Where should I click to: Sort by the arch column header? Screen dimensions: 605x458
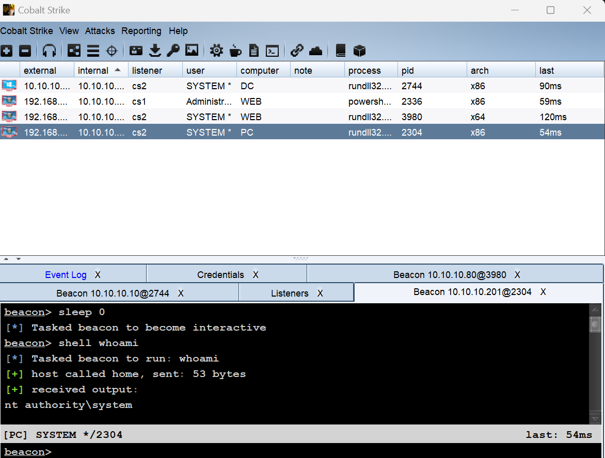(x=501, y=70)
